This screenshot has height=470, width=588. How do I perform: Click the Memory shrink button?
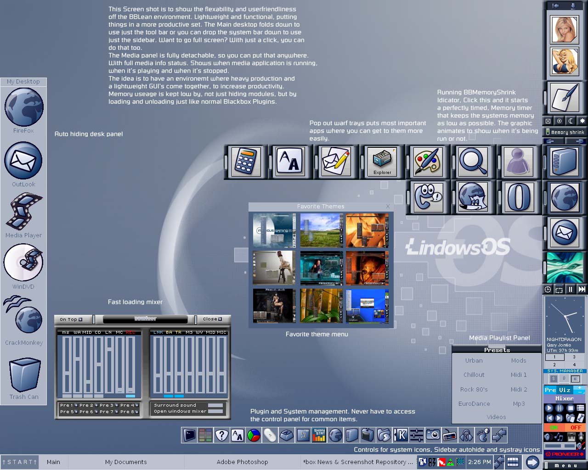565,132
